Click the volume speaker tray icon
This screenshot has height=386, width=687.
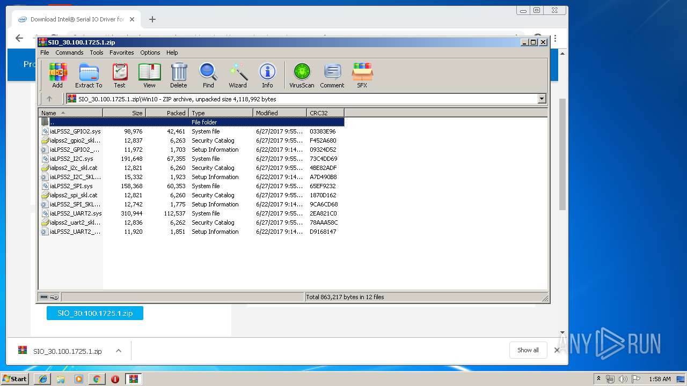[623, 379]
